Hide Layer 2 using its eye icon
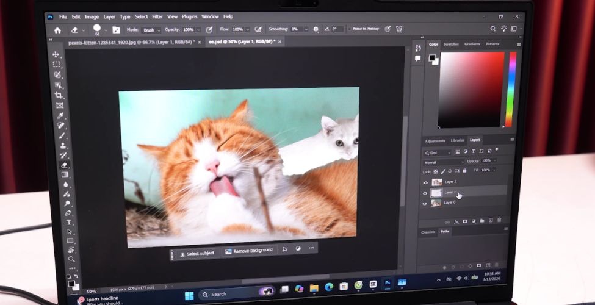This screenshot has width=595, height=305. (x=425, y=182)
